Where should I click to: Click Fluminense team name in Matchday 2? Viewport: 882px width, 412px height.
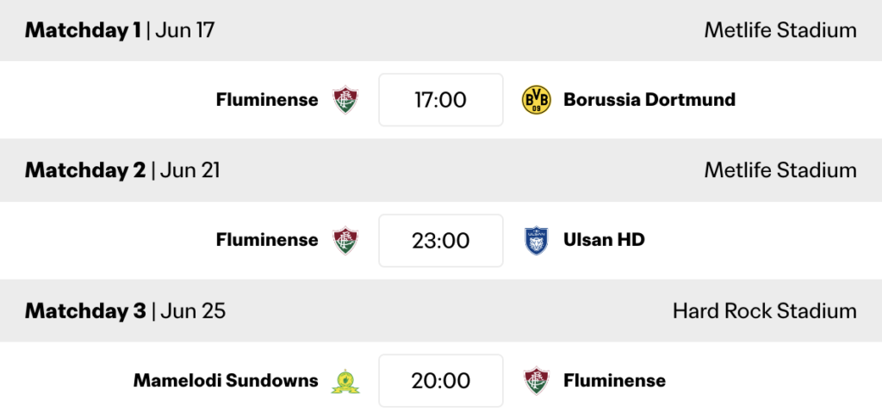click(x=267, y=240)
